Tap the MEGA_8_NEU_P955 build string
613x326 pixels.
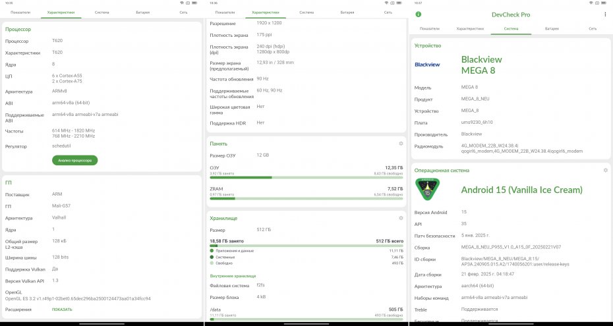[511, 247]
